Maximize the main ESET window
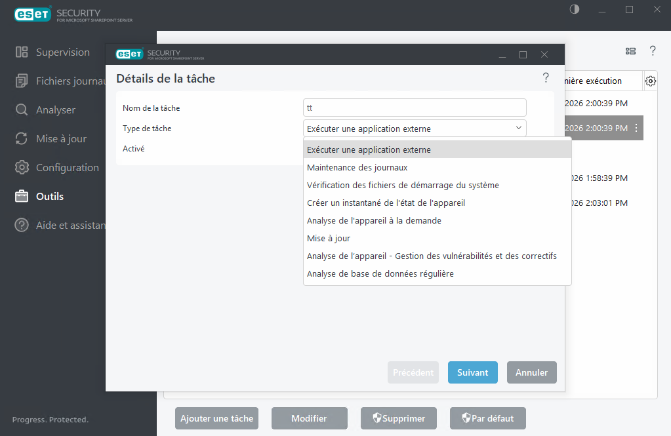This screenshot has height=436, width=671. tap(629, 9)
